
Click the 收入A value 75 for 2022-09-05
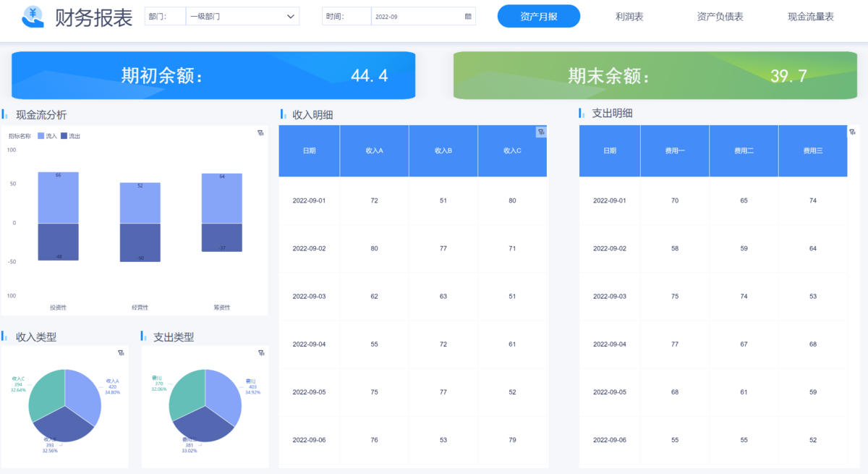[x=374, y=392]
